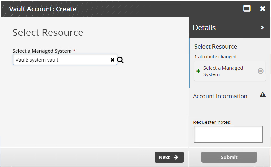Click the Details panel header title
271x167 pixels.
pyautogui.click(x=204, y=28)
